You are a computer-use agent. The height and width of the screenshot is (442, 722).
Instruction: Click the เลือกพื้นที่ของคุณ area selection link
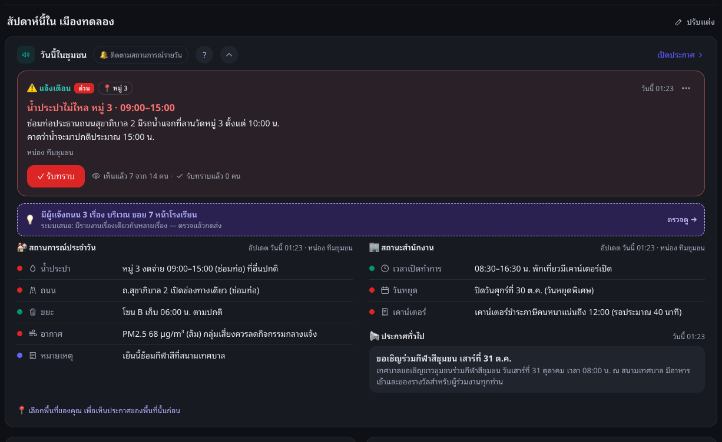coord(99,410)
